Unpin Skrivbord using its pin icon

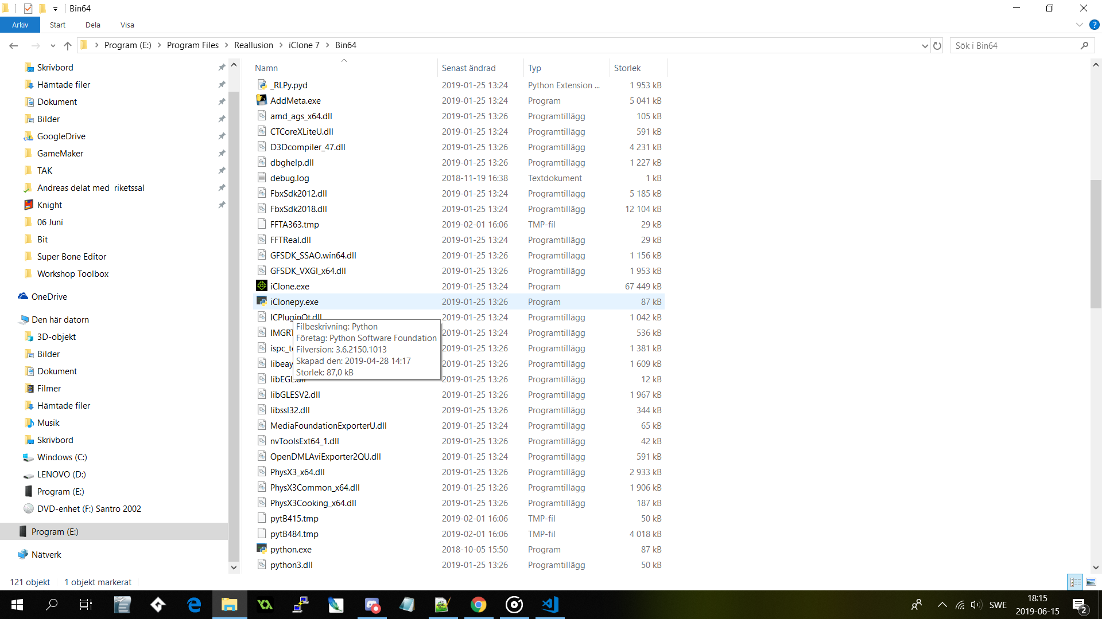222,67
